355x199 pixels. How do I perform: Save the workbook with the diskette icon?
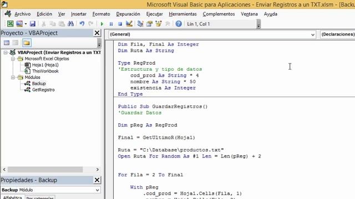pyautogui.click(x=33, y=24)
